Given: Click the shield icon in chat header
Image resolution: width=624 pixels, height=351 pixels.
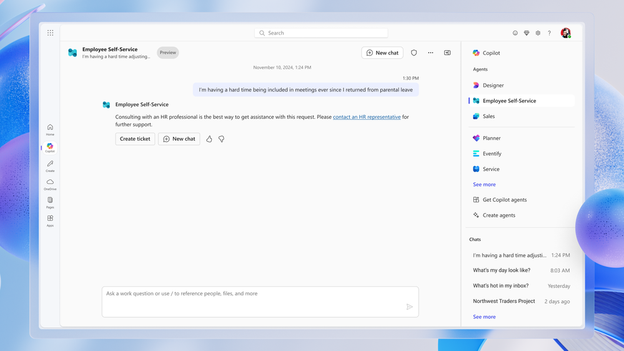Looking at the screenshot, I should click(414, 52).
